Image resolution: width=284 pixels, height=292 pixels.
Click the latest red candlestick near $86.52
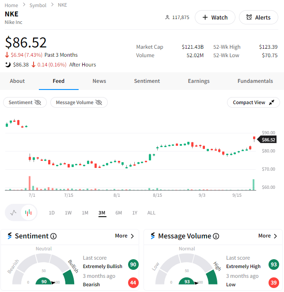254,139
